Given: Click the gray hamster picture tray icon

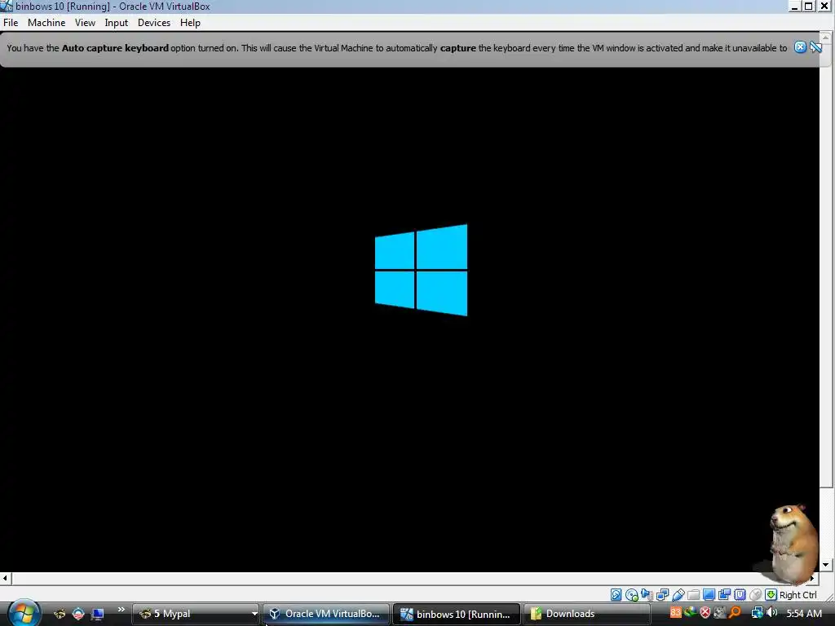Looking at the screenshot, I should pyautogui.click(x=720, y=612).
